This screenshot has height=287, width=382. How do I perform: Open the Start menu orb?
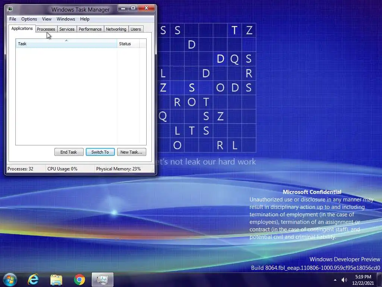click(x=10, y=280)
